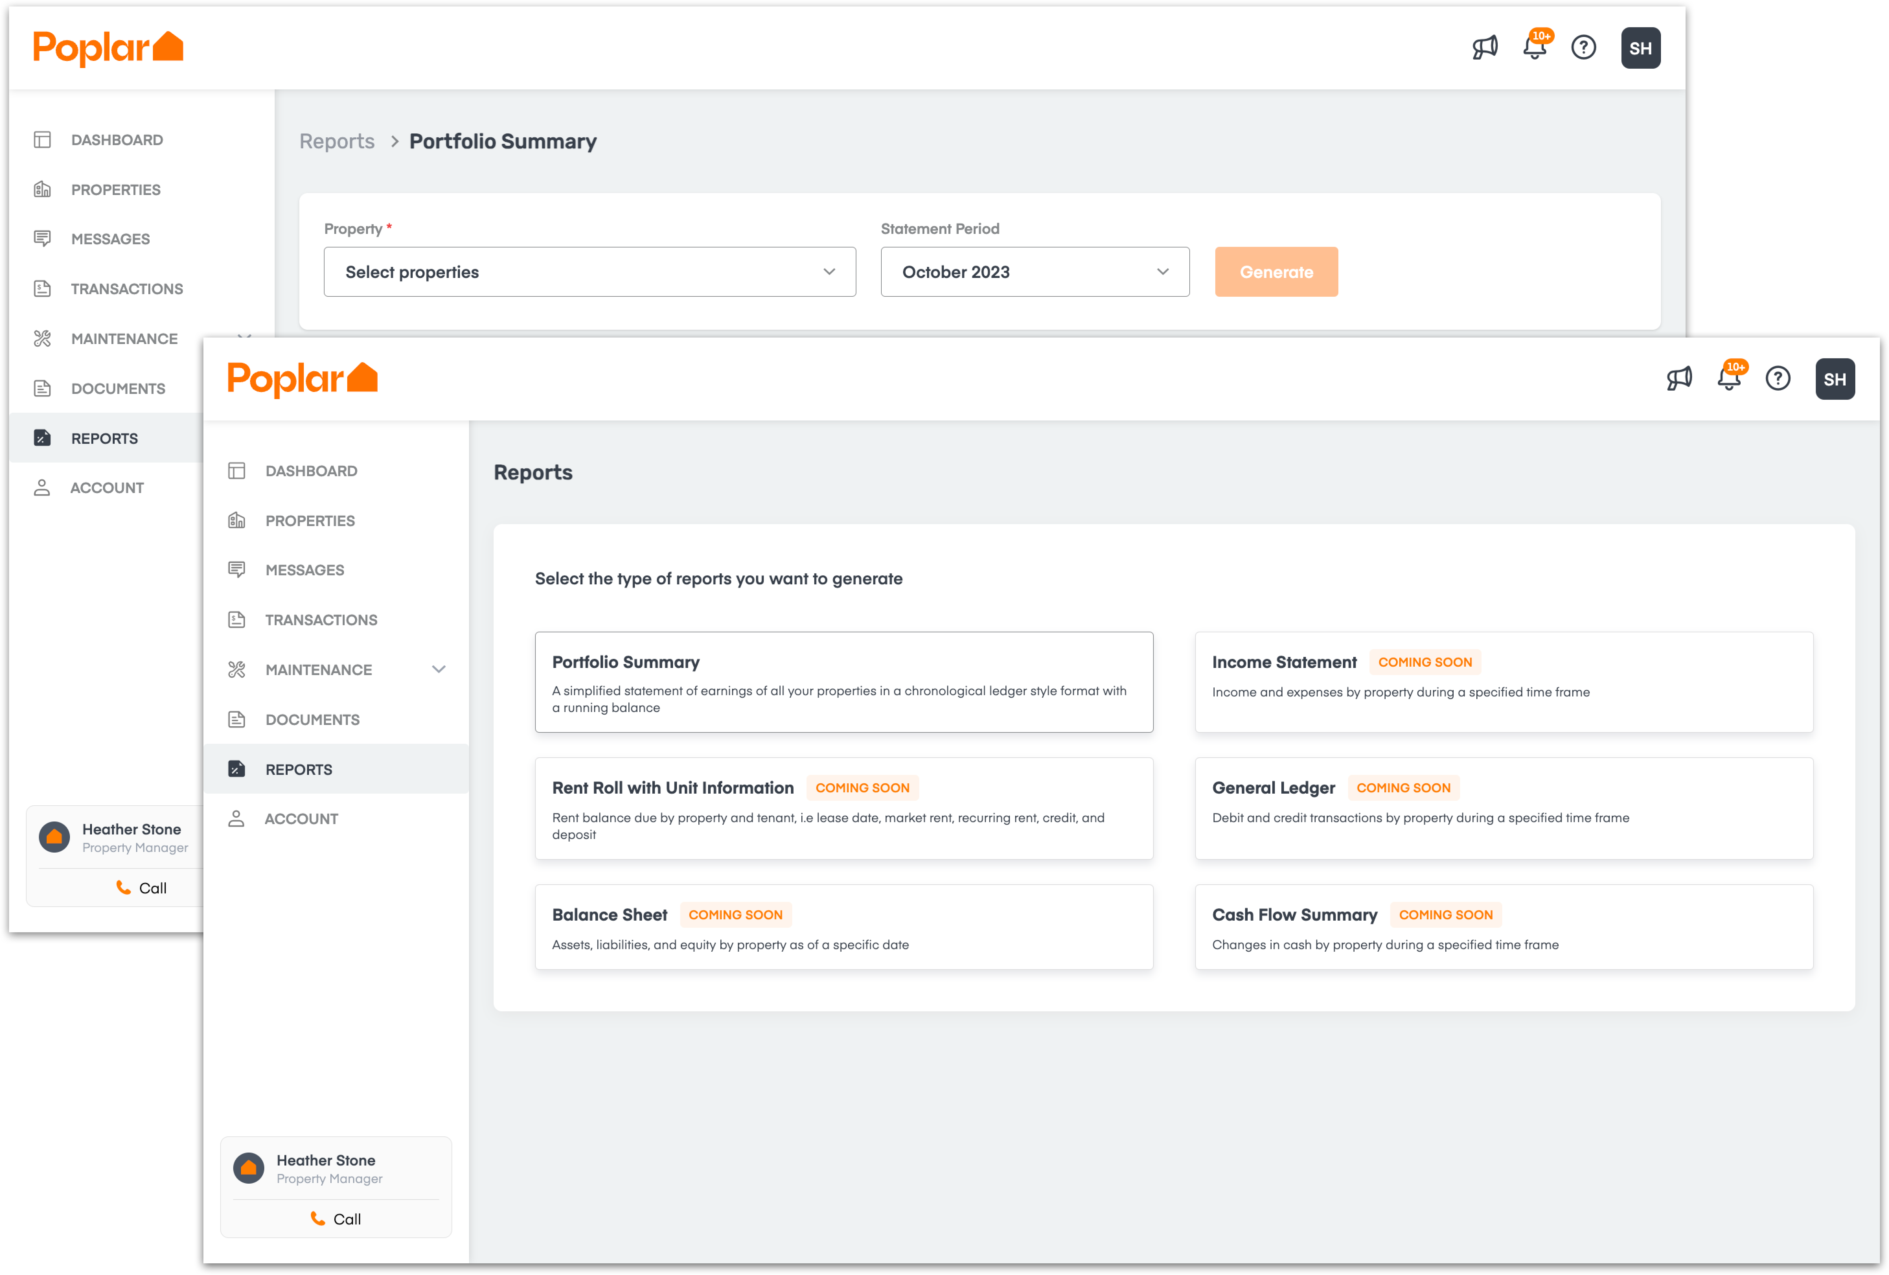
Task: Click COMING SOON badge beside Balance Sheet
Action: point(736,915)
